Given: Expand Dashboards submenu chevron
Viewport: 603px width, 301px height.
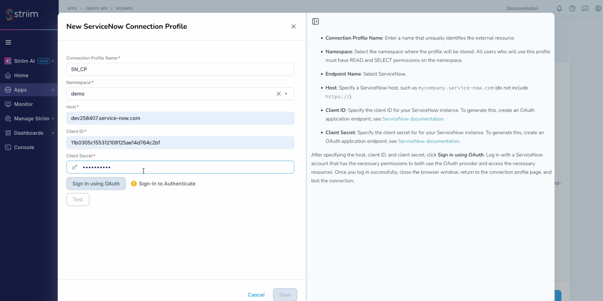Looking at the screenshot, I should coord(53,133).
